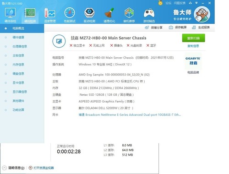Click the DELL S2009W monitor value
Image resolution: width=229 pixels, height=174 pixels.
coord(106,108)
